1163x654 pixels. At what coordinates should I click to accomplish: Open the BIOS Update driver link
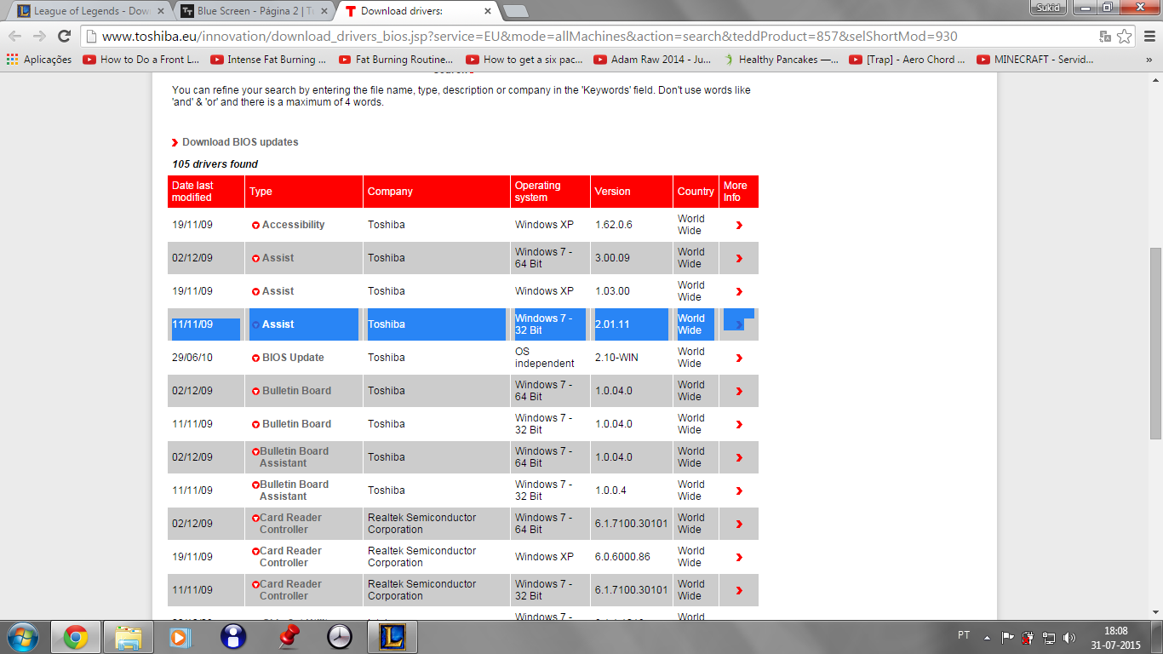pyautogui.click(x=293, y=359)
